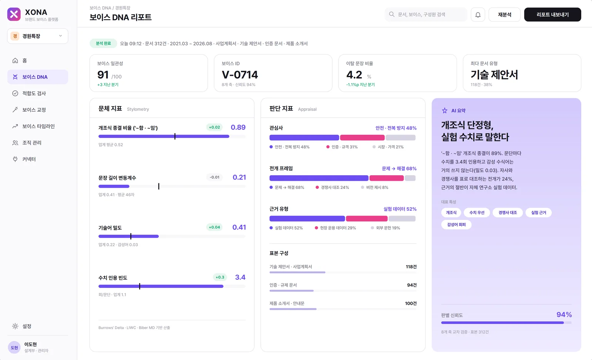Focus the 문서, 보이스, 구성원 검색 field
This screenshot has height=360, width=592.
coord(425,15)
